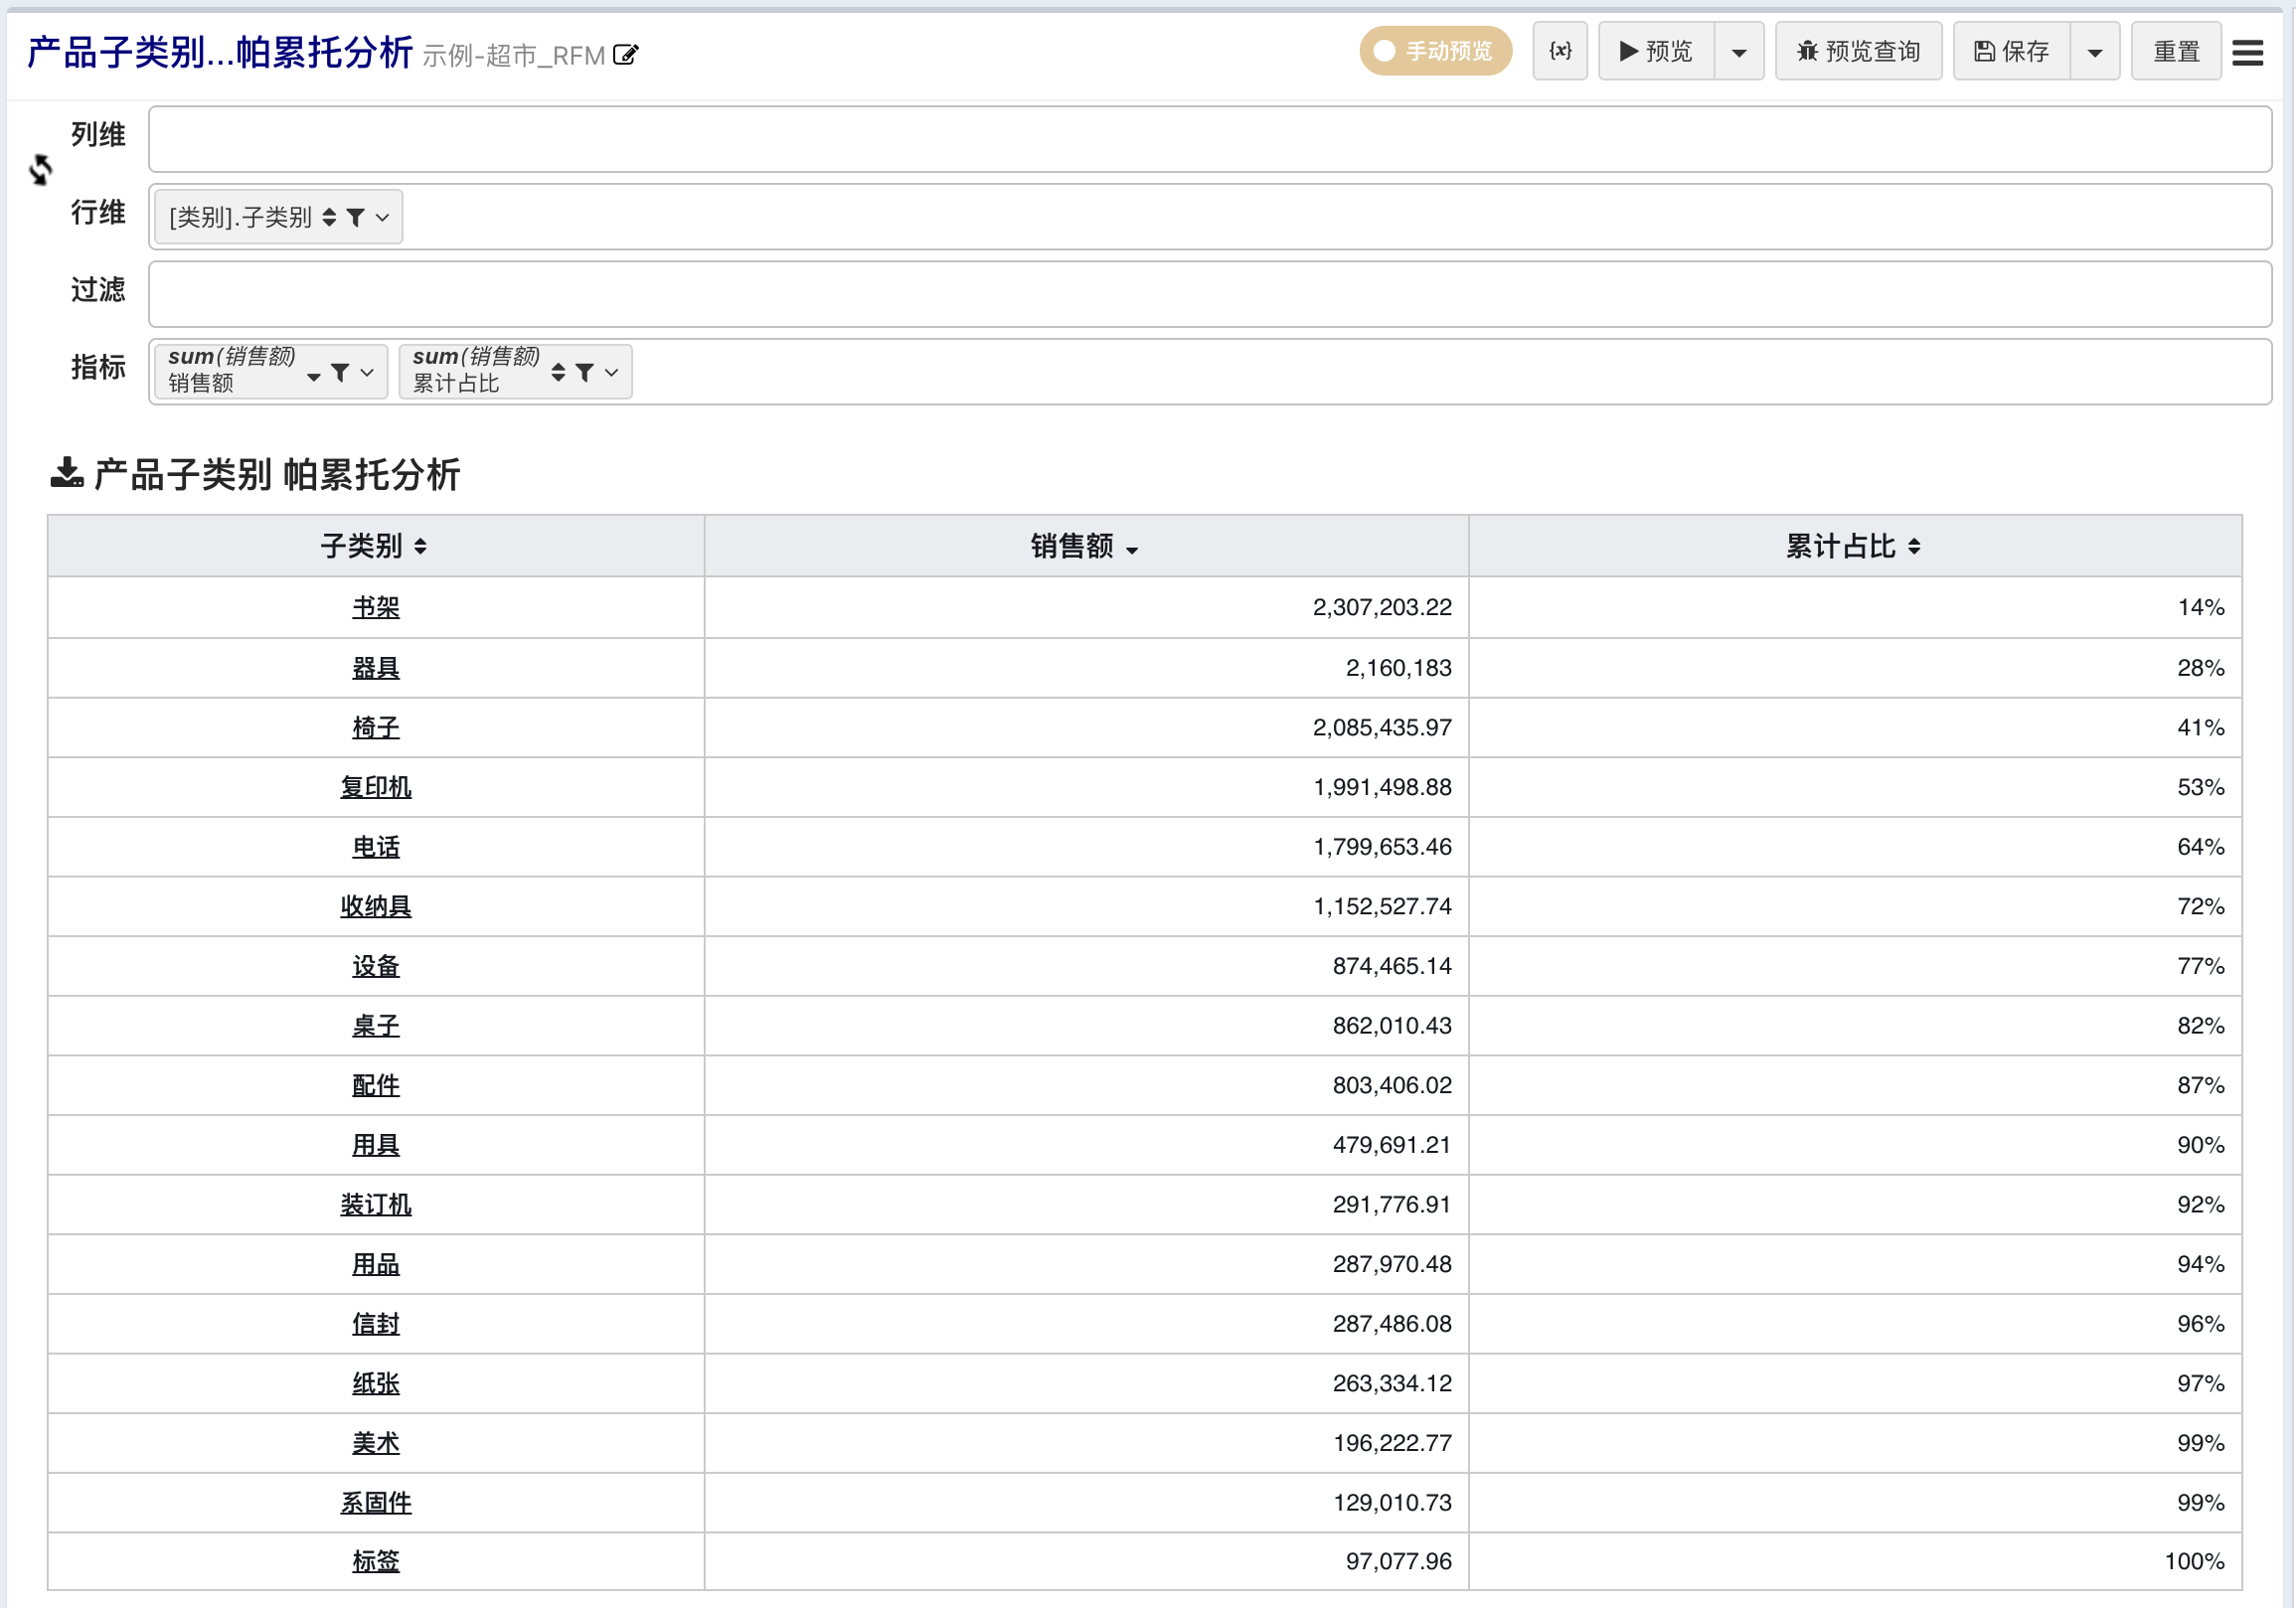This screenshot has height=1608, width=2296.
Task: Open the hamburger menu in top right
Action: coord(2247,52)
